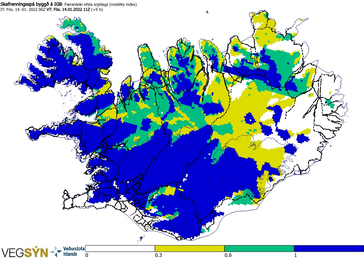Click the subtitle 'Færanleiki efsta snjólags (mobility index)'

coord(100,4)
